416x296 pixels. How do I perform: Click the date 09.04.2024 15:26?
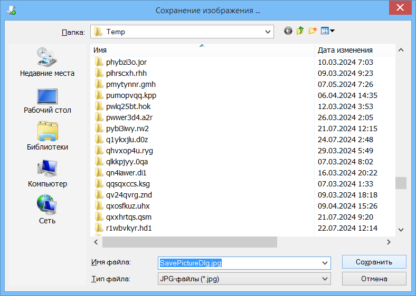coord(347,206)
